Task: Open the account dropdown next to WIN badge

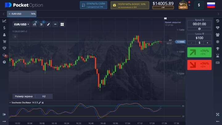Action: tap(190, 5)
